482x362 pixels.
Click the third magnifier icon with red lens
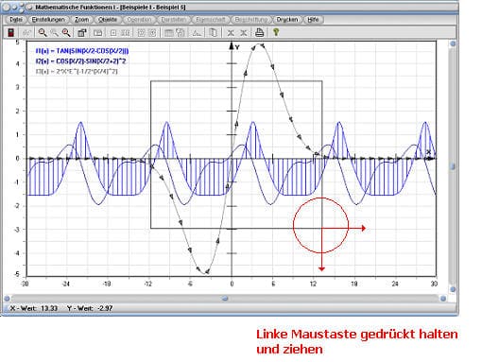point(66,32)
